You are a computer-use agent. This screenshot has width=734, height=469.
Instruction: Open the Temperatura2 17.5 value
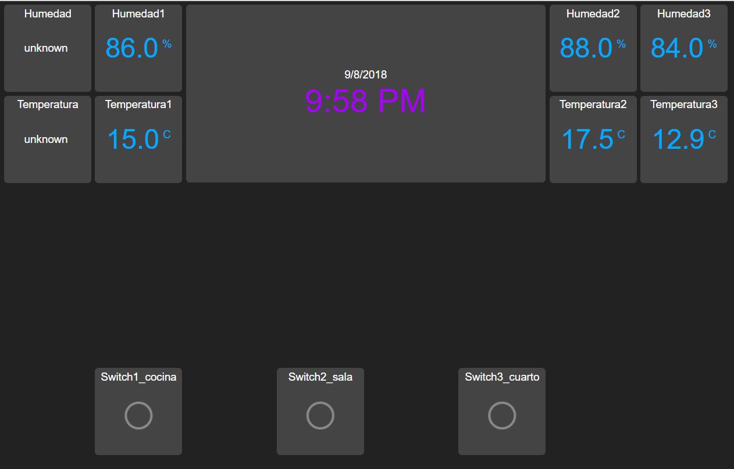[x=587, y=139]
